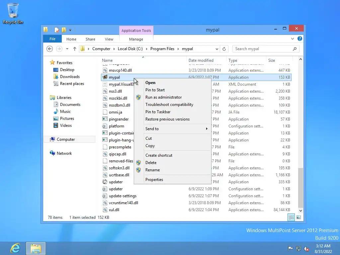Click the Forward navigation arrow
Screen dimensions: 340x255
coord(59,49)
